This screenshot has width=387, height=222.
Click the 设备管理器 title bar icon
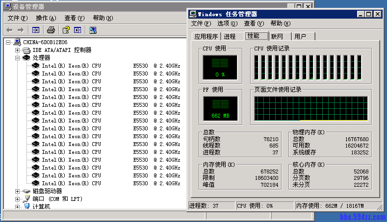[8, 7]
